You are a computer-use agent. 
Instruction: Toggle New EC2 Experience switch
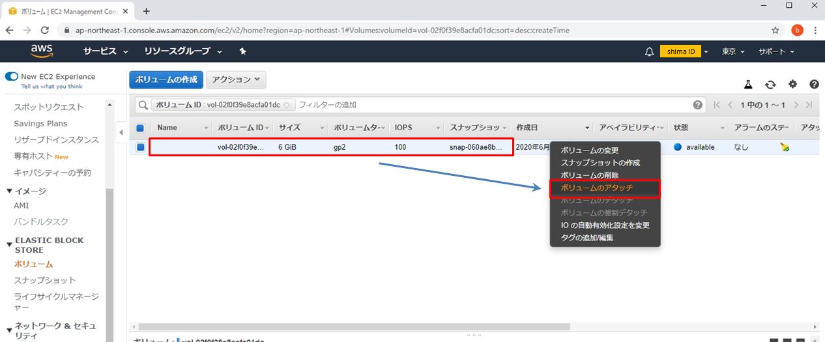[x=12, y=76]
